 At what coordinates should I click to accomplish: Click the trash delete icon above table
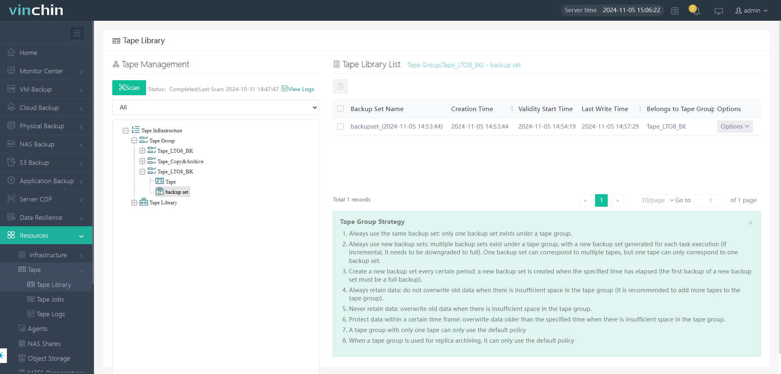click(x=340, y=87)
